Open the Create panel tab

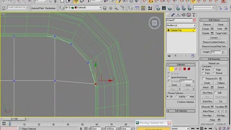(168, 15)
